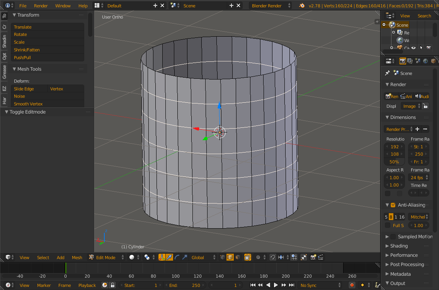This screenshot has width=439, height=290.
Task: Open the Mesh menu in 3D view header
Action: (x=77, y=258)
